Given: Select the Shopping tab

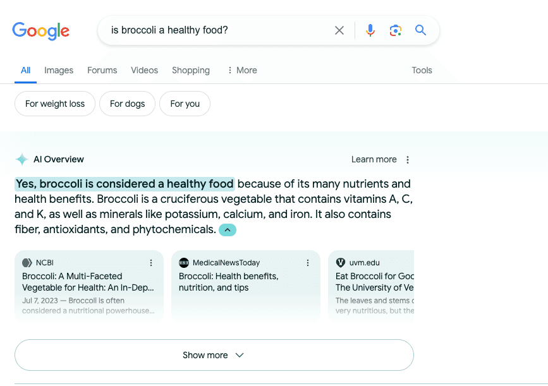Looking at the screenshot, I should [191, 70].
